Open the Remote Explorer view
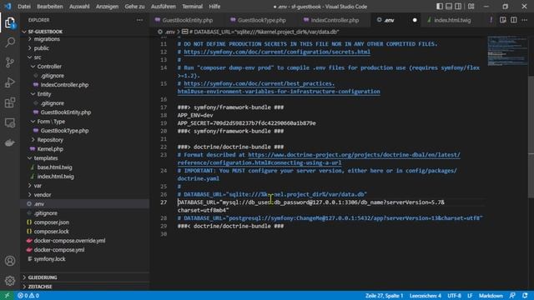The image size is (534, 300). pyautogui.click(x=10, y=122)
